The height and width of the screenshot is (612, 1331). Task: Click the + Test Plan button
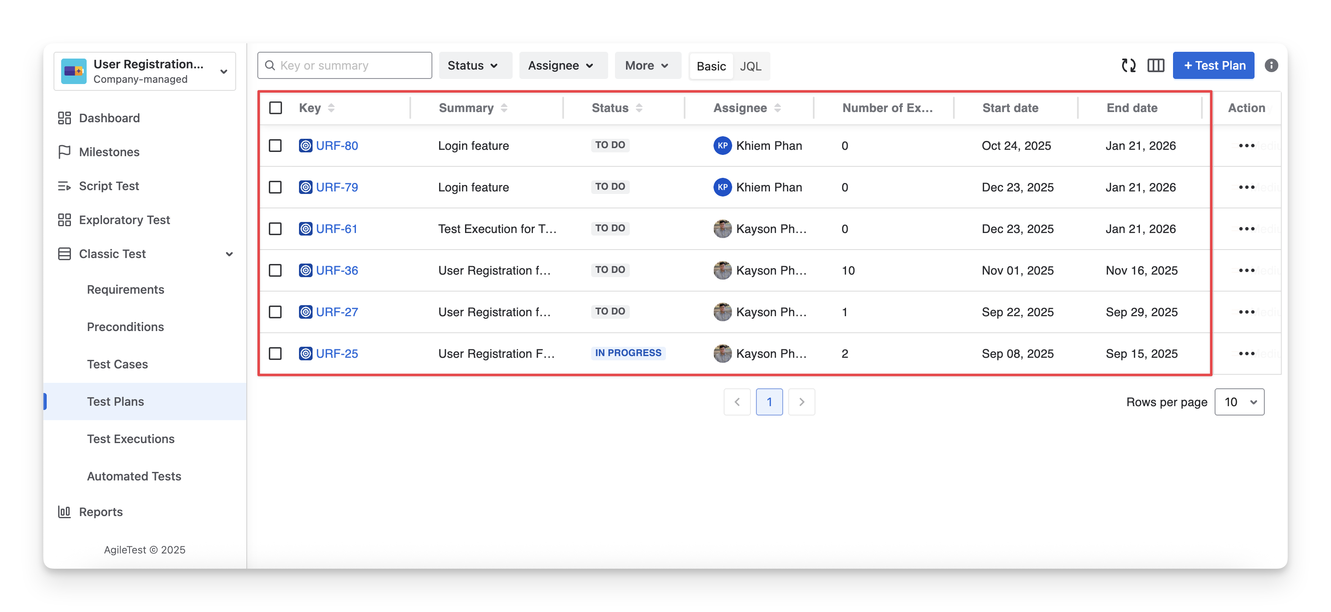tap(1213, 66)
